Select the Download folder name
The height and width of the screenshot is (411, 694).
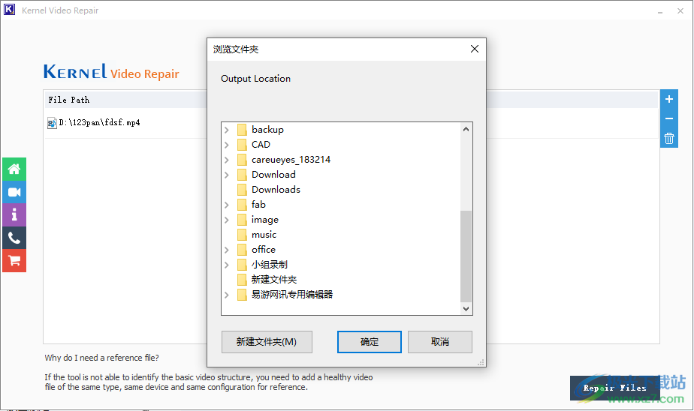pyautogui.click(x=273, y=175)
